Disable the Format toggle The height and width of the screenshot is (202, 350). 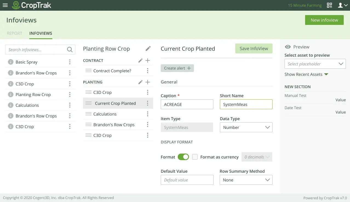click(183, 157)
